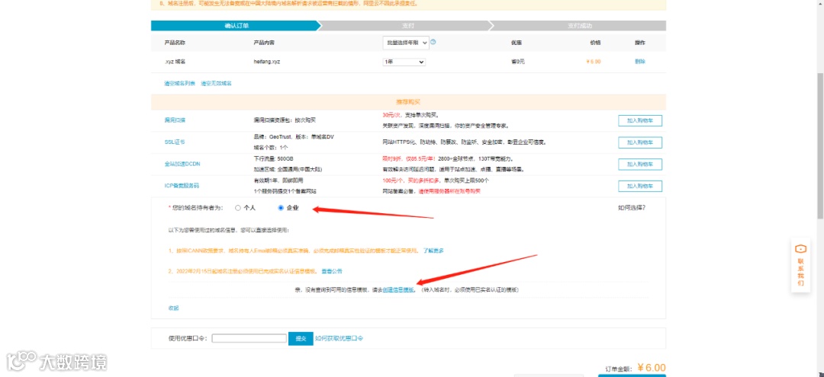Click 了解更多 link
Image resolution: width=824 pixels, height=377 pixels.
(x=433, y=251)
